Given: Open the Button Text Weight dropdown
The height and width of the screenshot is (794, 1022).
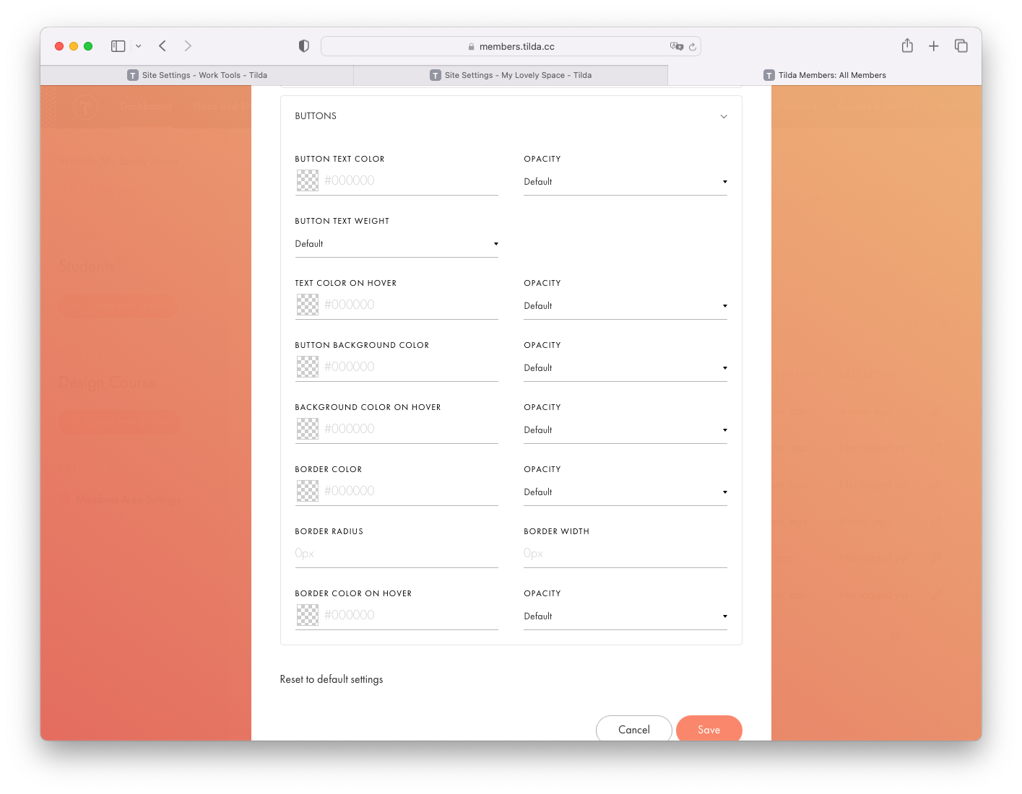Looking at the screenshot, I should click(396, 243).
